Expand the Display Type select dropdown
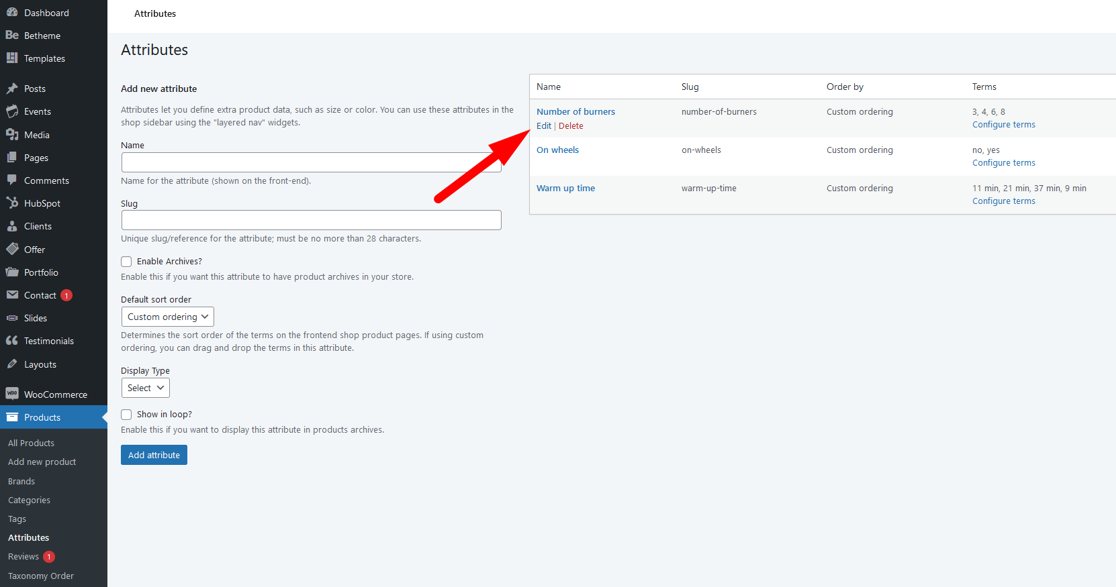The image size is (1116, 587). pyautogui.click(x=145, y=388)
